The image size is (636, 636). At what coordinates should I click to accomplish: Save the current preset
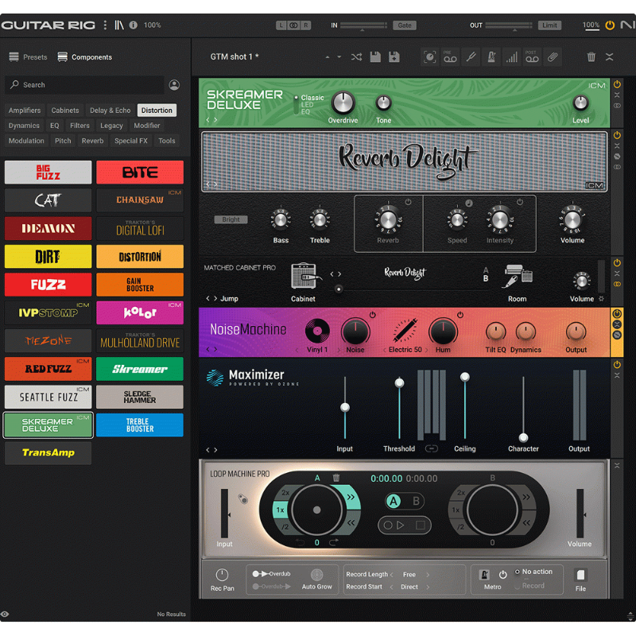pyautogui.click(x=375, y=56)
